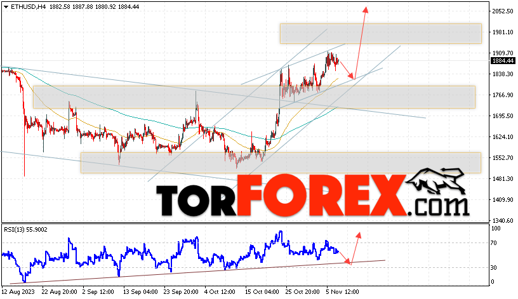Click the 25 Oct 20:00 time label
Viewport: 518px width, 299px height.
[303, 292]
